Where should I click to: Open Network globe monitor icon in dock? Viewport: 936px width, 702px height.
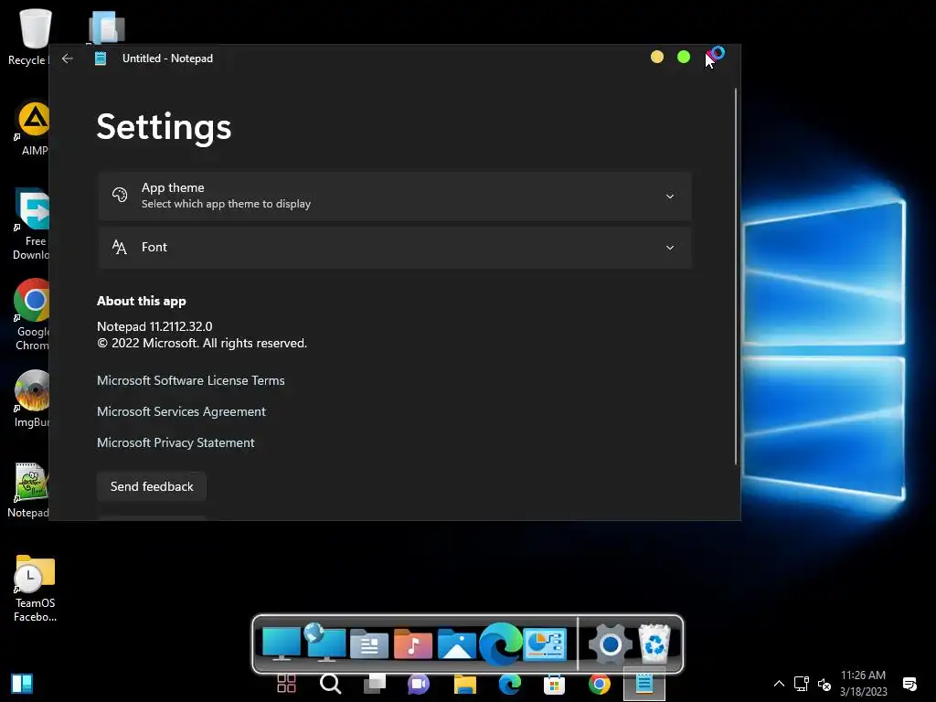[x=324, y=643]
